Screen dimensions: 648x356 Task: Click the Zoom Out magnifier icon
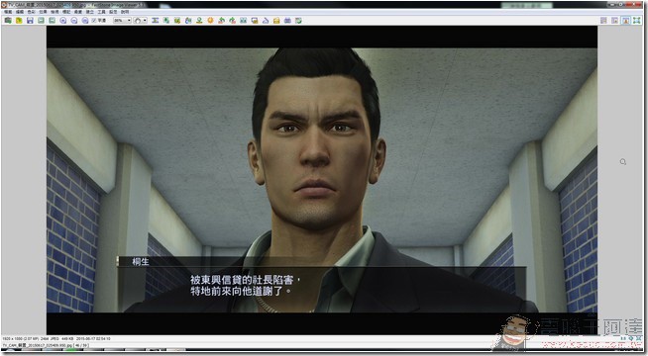74,20
